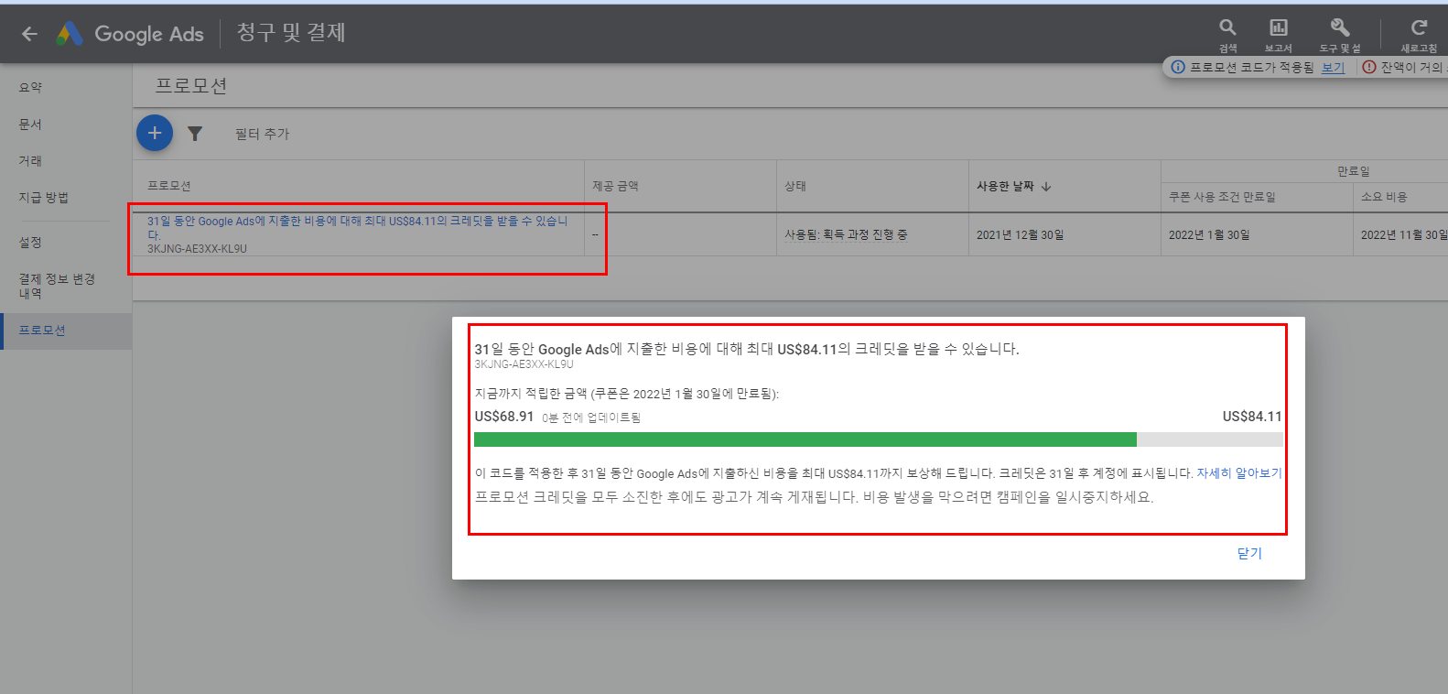Open promotion link with US$84.11 credit
The image size is (1448, 694).
[x=358, y=228]
